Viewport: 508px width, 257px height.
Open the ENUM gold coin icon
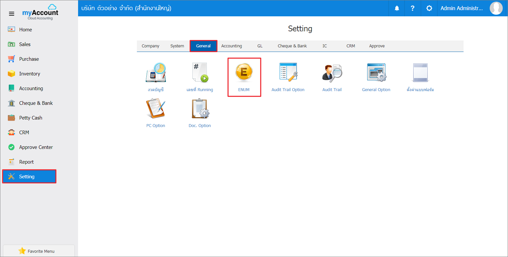tap(244, 72)
